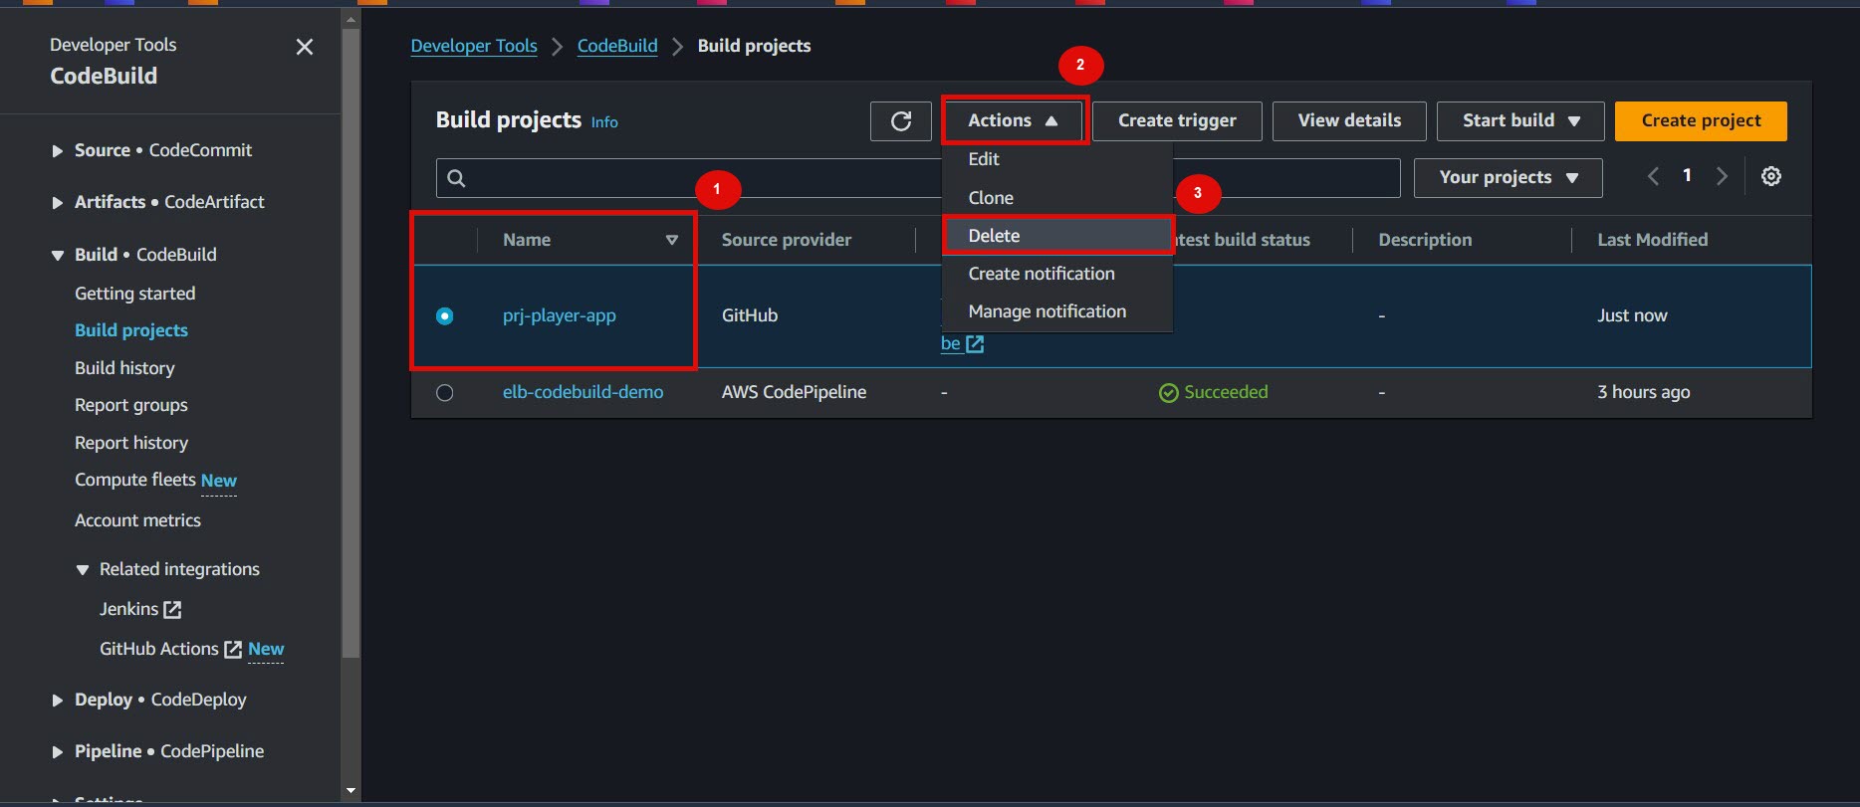
Task: Open Getting started in sidebar
Action: pos(134,294)
